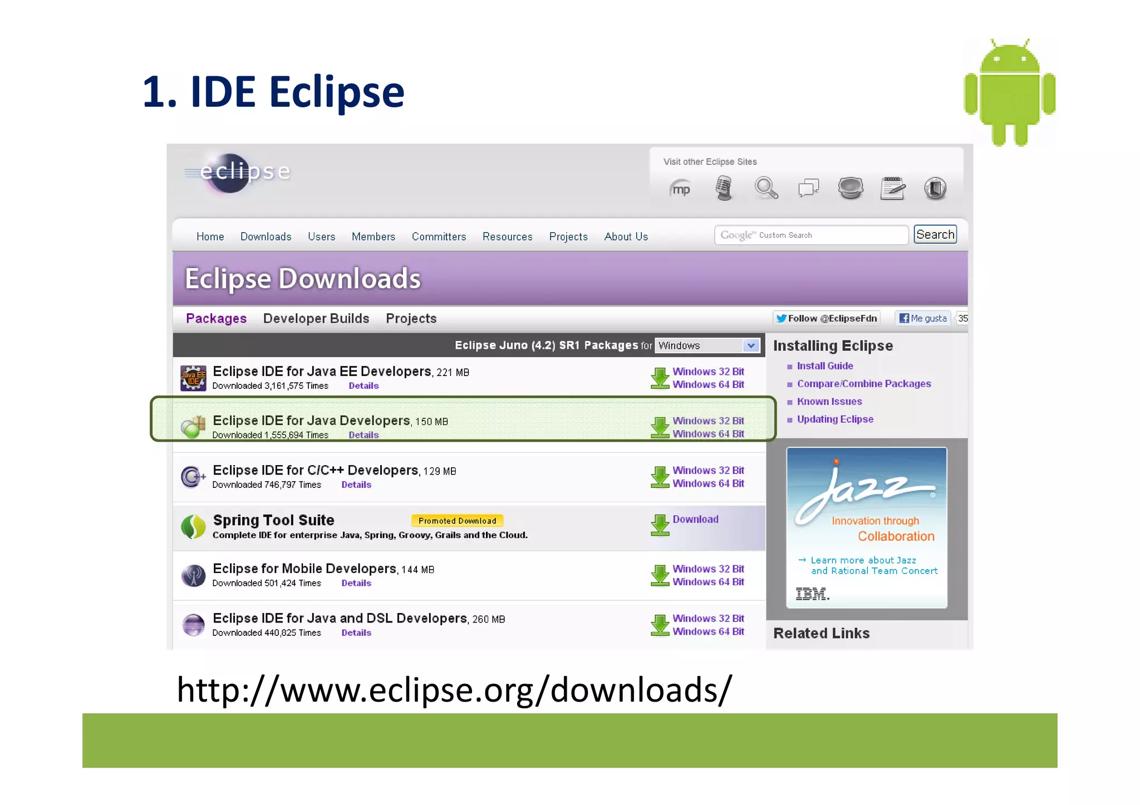Screen dimensions: 1140x805
Task: Open the Downloads navigation menu item
Action: (266, 237)
